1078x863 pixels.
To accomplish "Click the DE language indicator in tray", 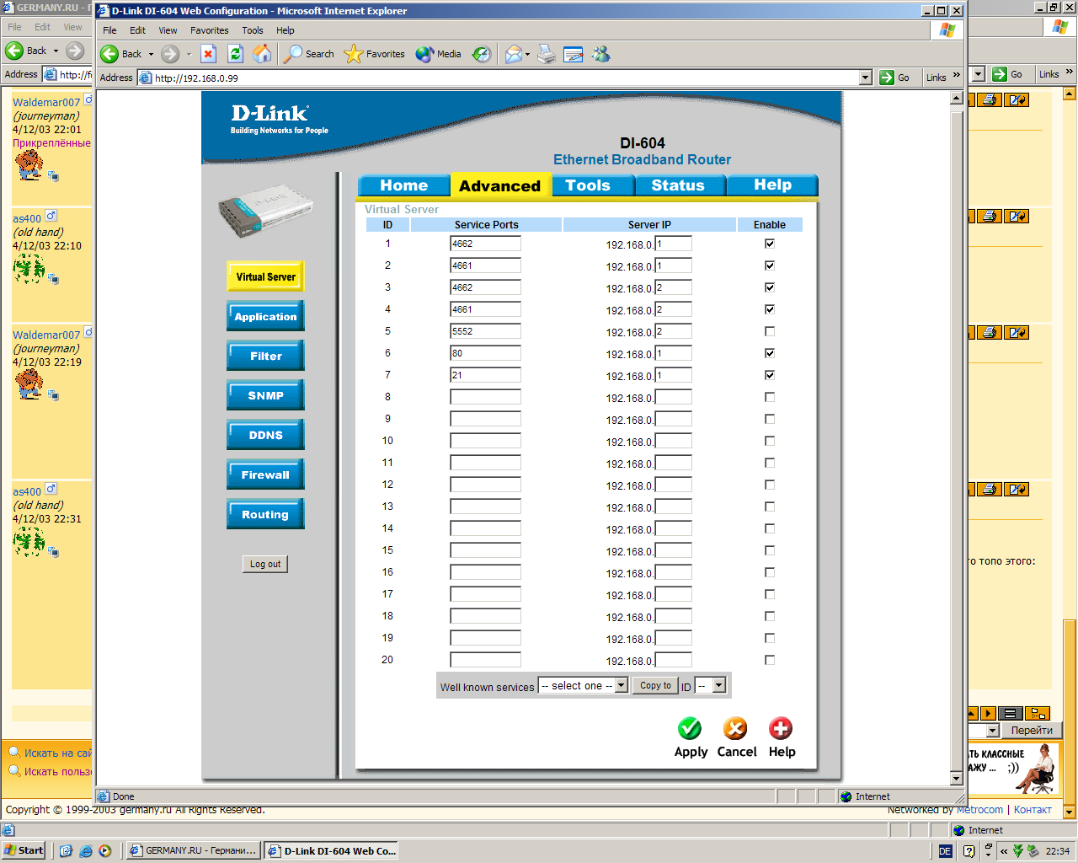I will coord(945,851).
